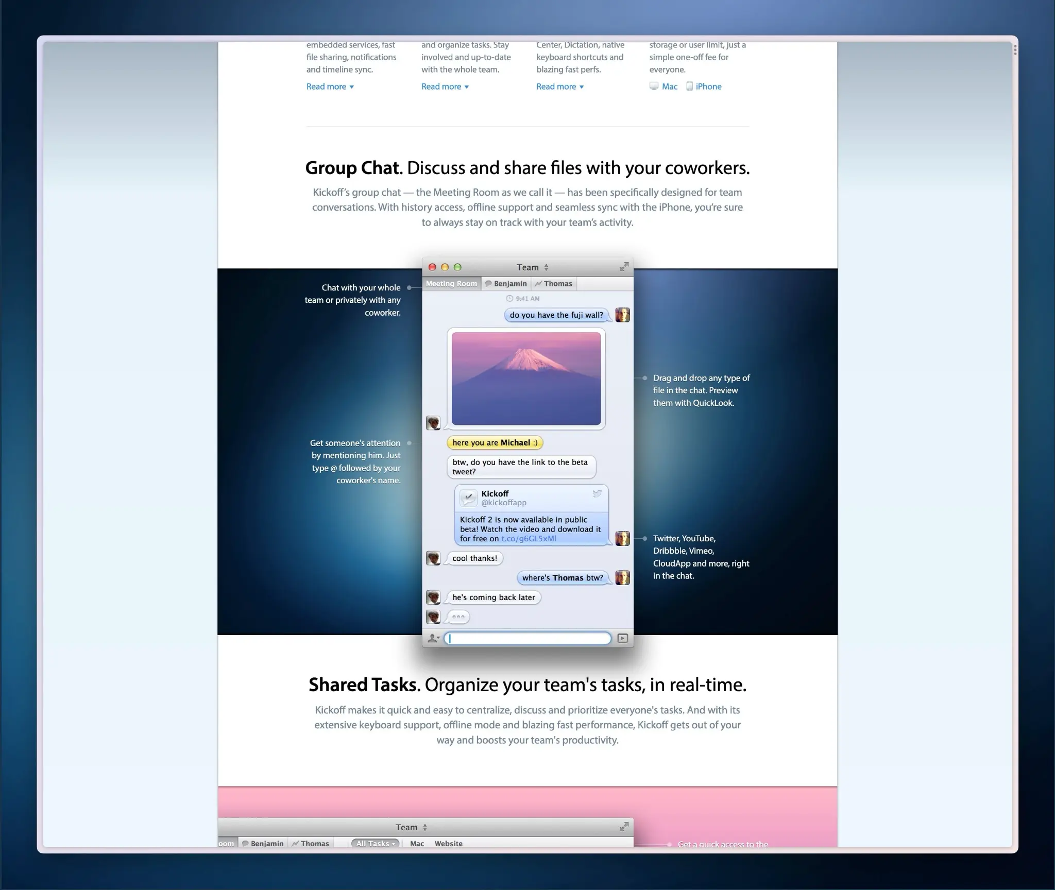
Task: Expand the third Read more link
Action: click(559, 87)
